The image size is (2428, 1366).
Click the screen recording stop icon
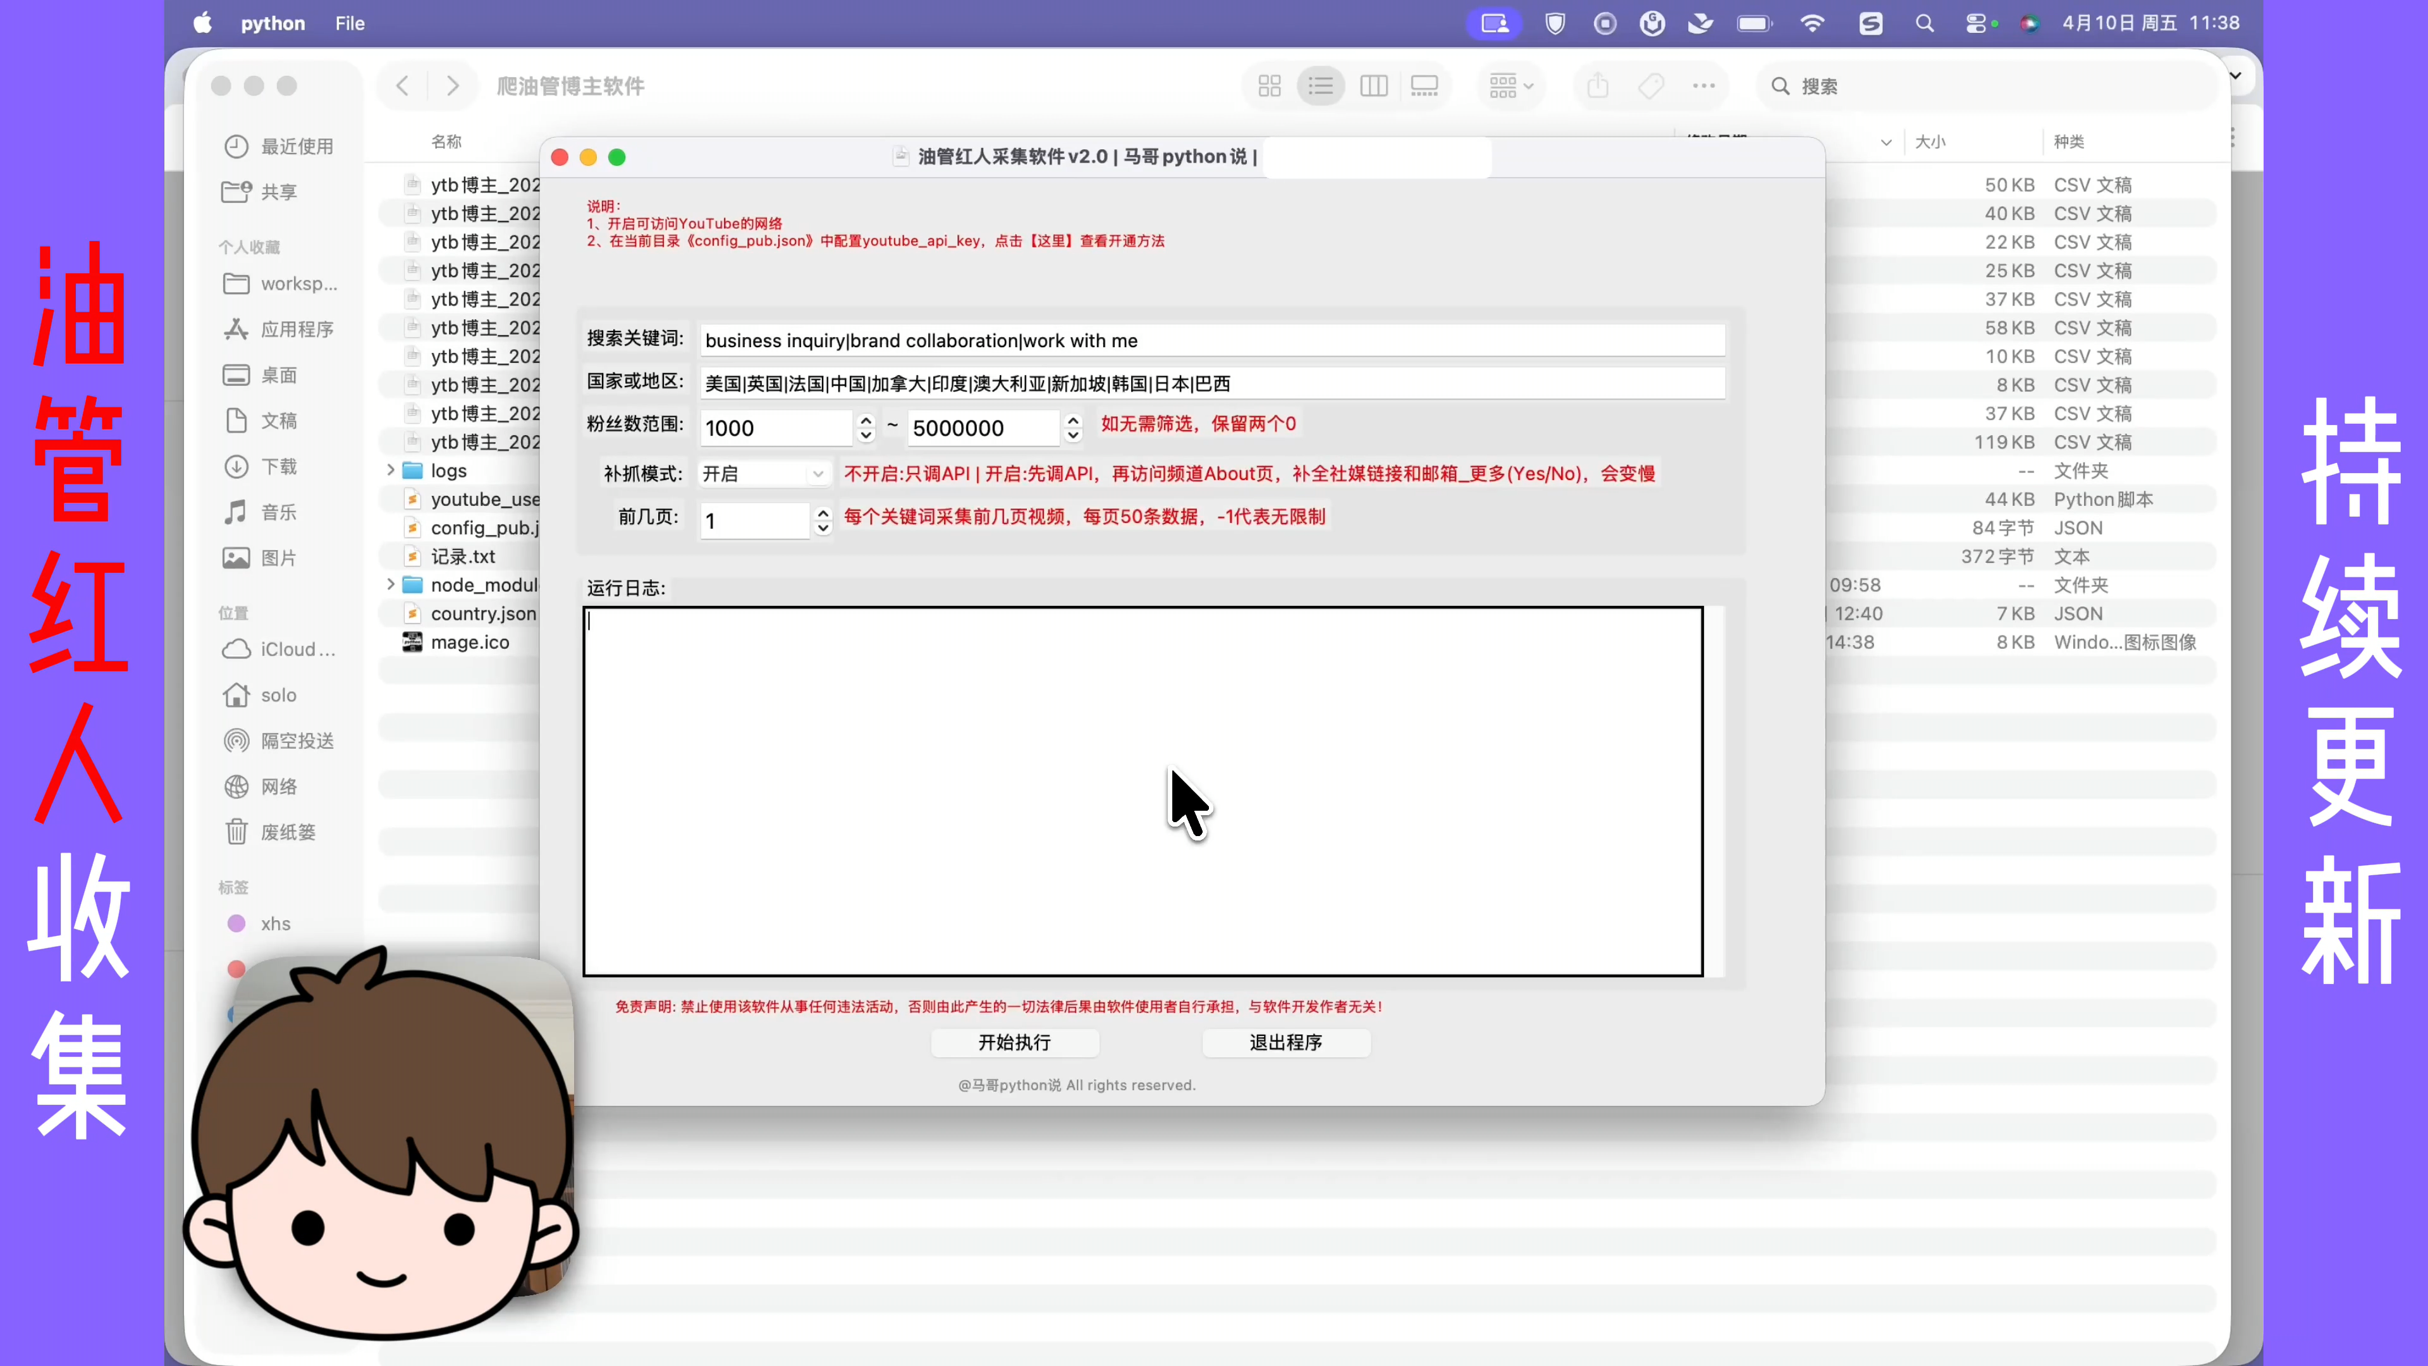(x=1604, y=23)
